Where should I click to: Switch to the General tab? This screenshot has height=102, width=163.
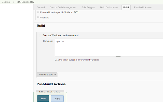41,7
